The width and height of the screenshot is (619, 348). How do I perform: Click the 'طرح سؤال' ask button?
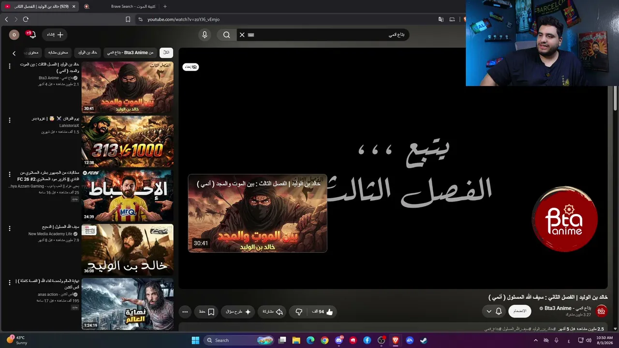coord(238,312)
